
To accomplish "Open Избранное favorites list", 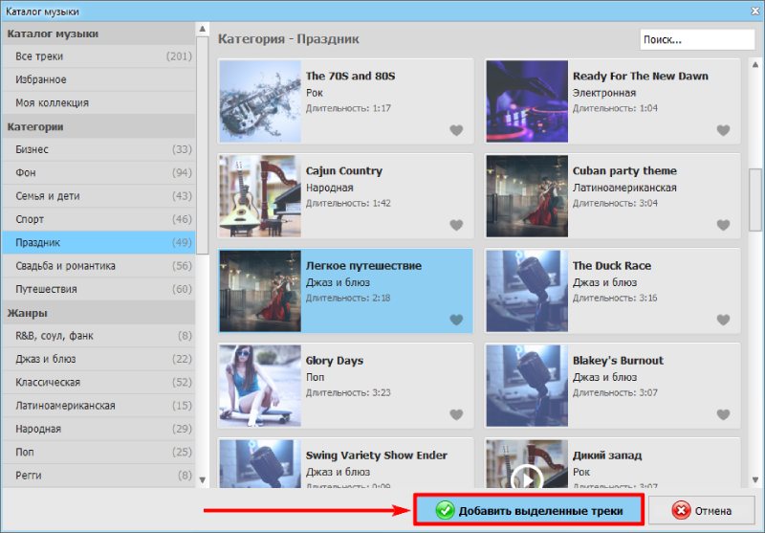I will tap(98, 79).
